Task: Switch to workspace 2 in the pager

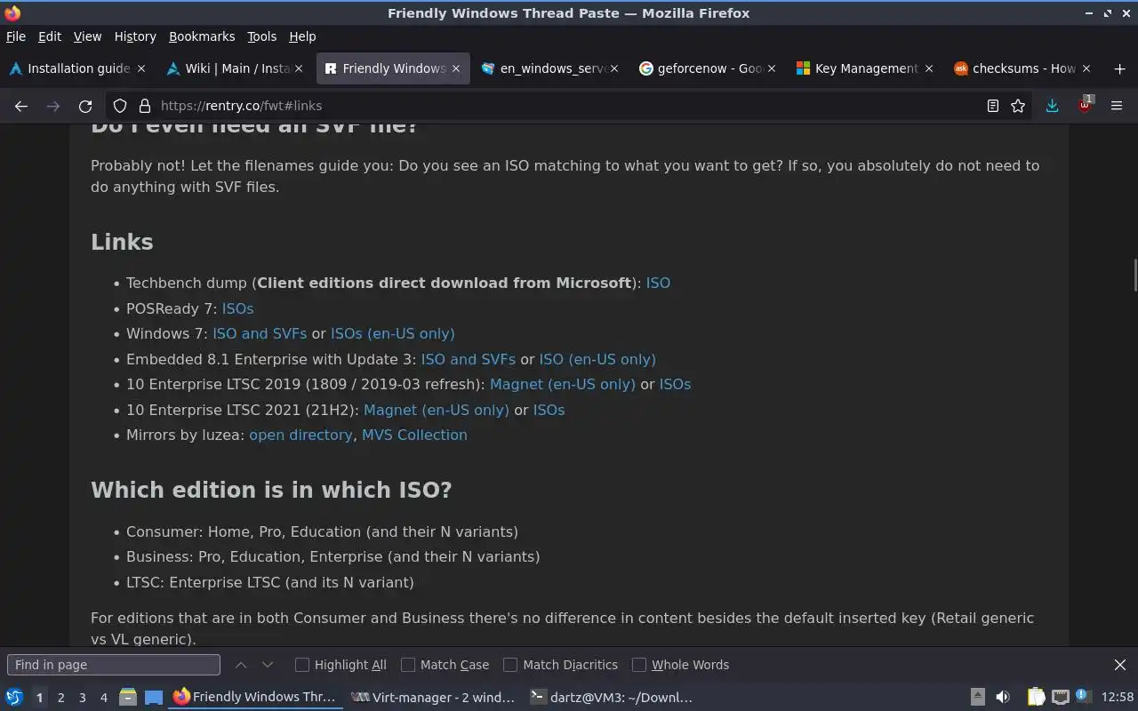Action: (x=60, y=698)
